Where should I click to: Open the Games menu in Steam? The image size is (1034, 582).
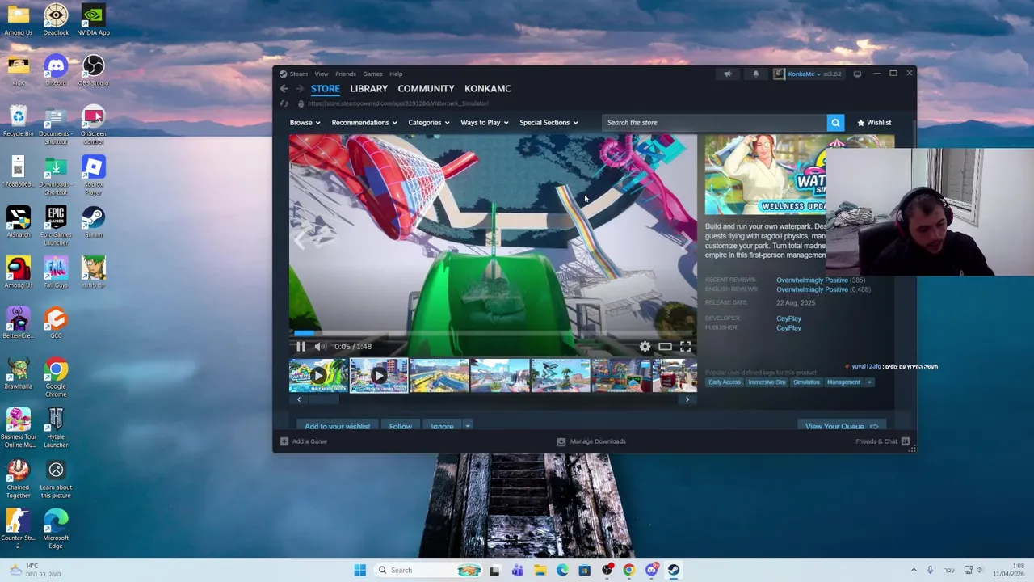point(372,74)
